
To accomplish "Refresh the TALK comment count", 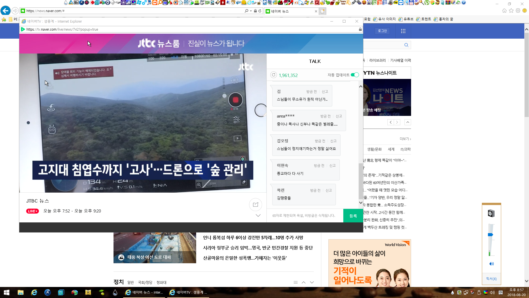I will [273, 75].
